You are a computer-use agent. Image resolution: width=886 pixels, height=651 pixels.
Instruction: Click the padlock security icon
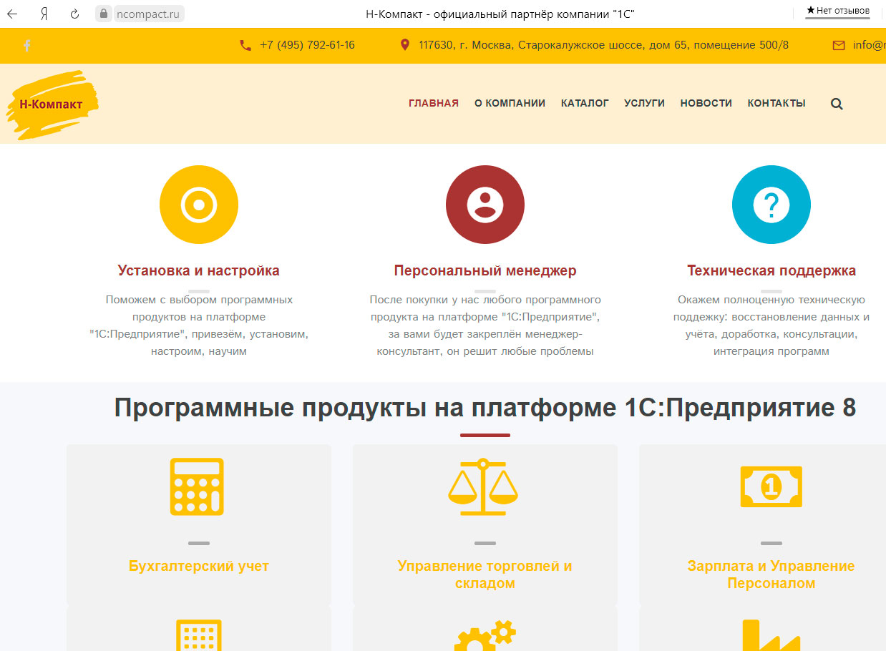pos(104,14)
